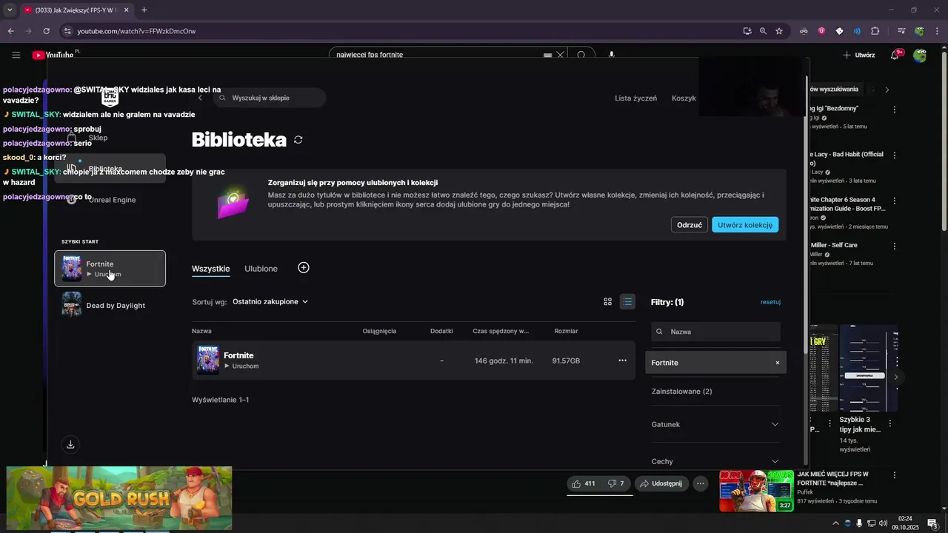The height and width of the screenshot is (533, 948).
Task: Select Dead by Daylight in quick start
Action: [110, 305]
